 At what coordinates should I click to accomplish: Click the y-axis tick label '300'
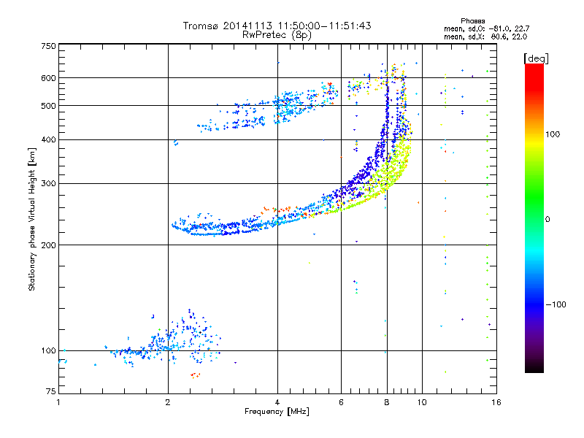49,184
